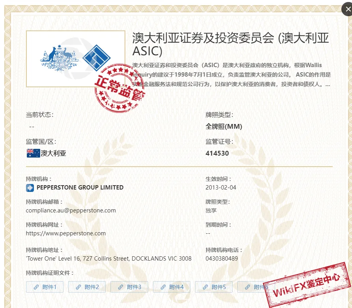Select the license holder PEPPERSTONE GROUP LIMITED
The width and height of the screenshot is (352, 308).
pos(80,188)
